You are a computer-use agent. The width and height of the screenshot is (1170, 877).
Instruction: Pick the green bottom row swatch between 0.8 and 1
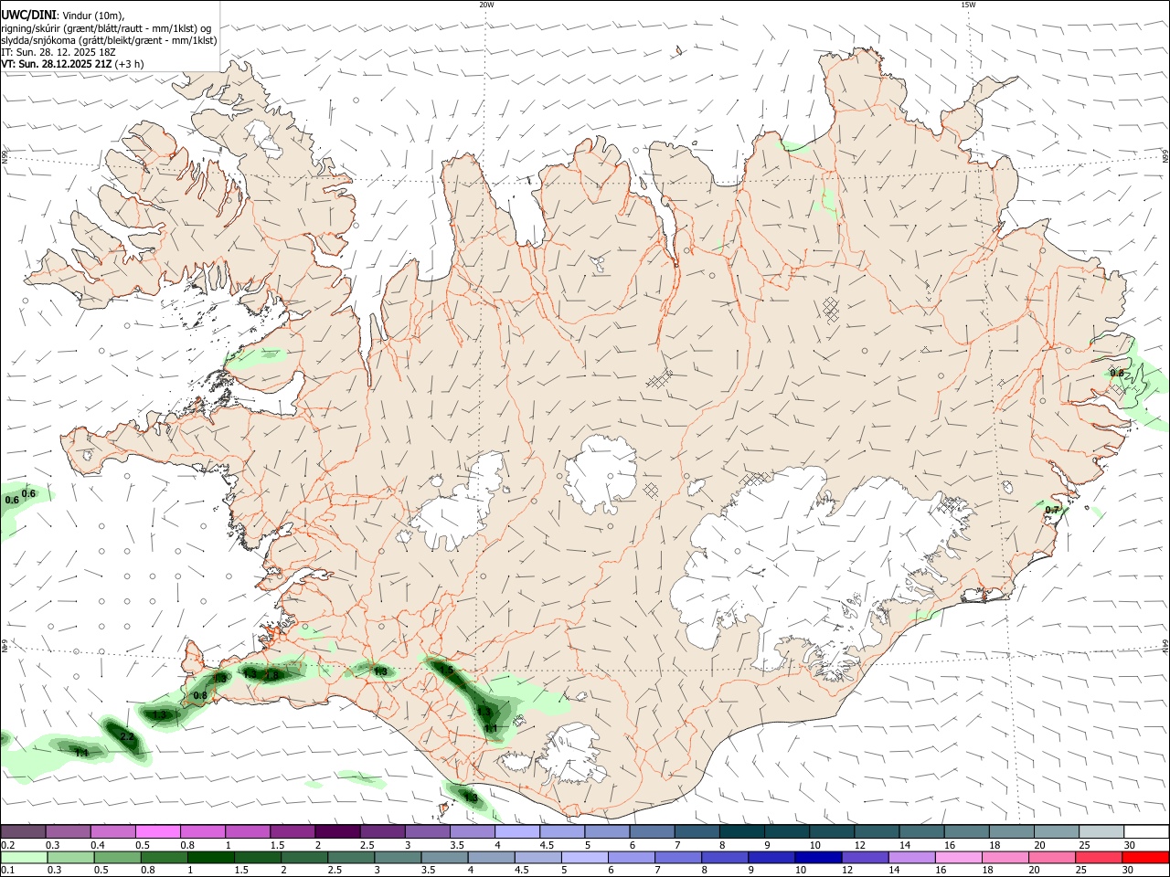pyautogui.click(x=164, y=857)
